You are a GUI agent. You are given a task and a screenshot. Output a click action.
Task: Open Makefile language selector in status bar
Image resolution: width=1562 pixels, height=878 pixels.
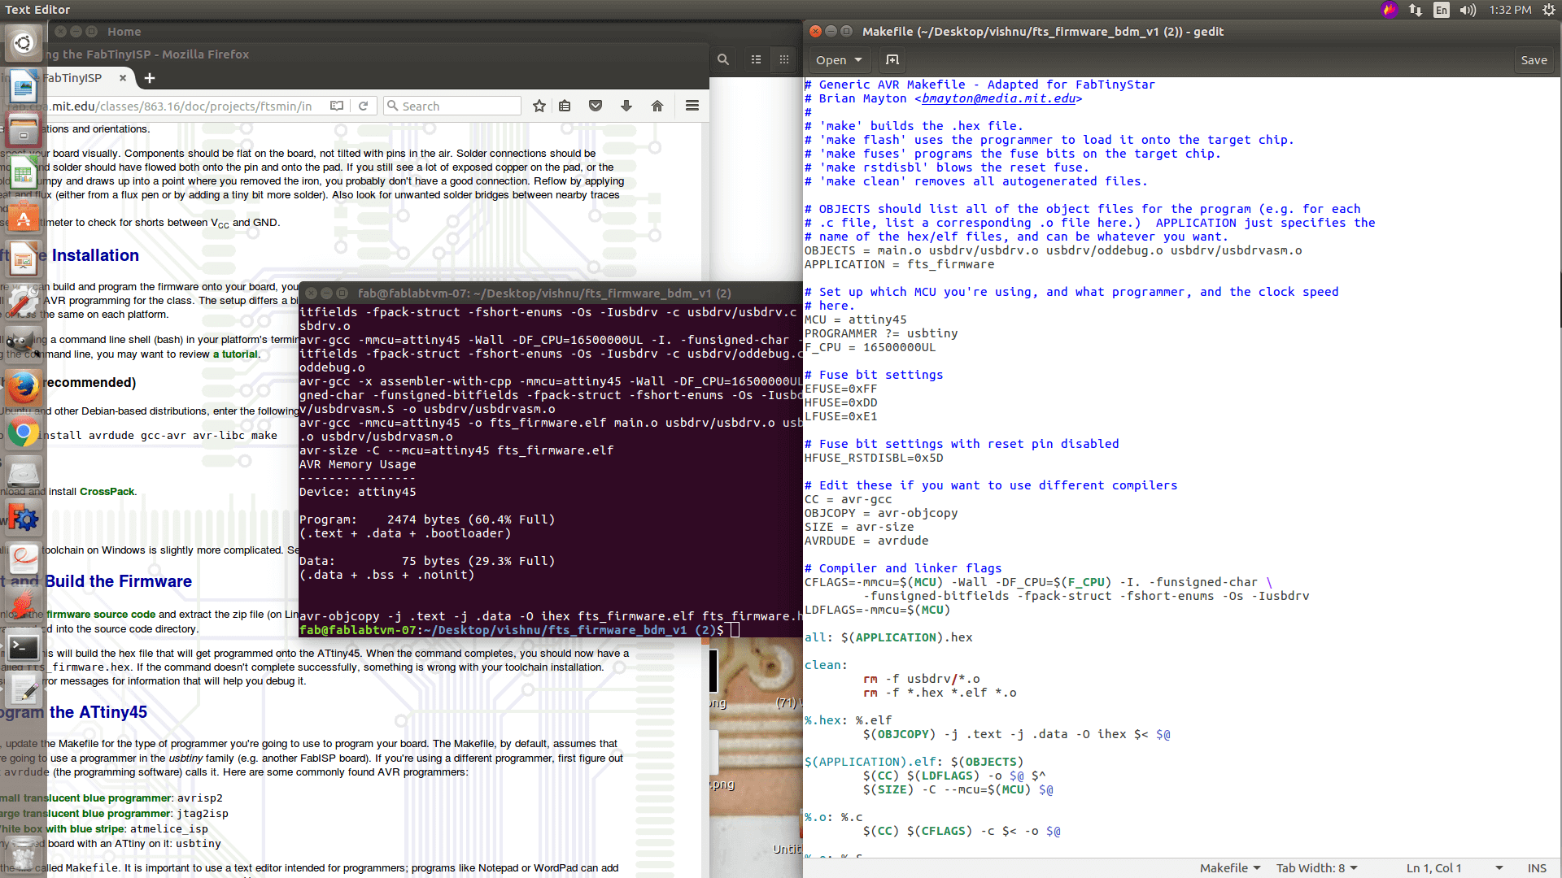click(x=1230, y=868)
